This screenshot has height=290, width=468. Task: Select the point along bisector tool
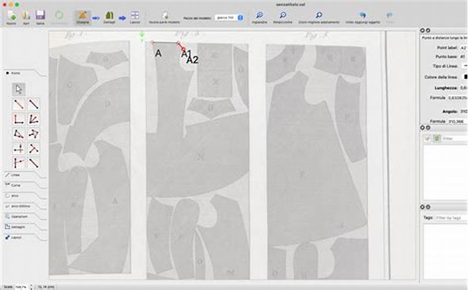coord(33,119)
